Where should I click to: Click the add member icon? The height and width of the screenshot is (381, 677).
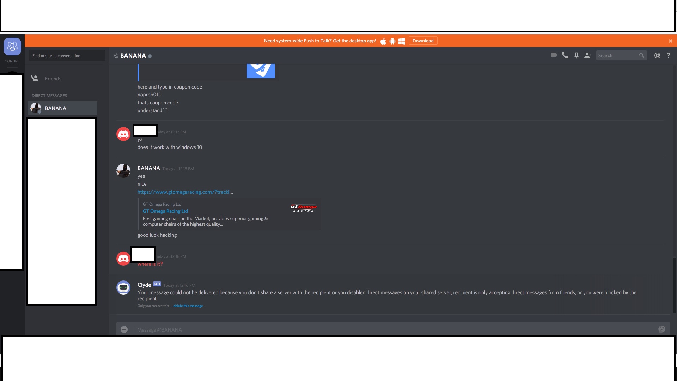click(588, 55)
